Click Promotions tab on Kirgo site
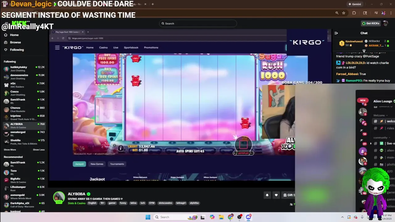 pos(151,47)
